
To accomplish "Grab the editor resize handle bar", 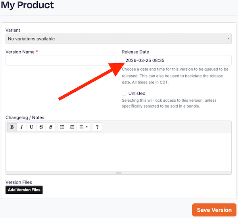I will click(x=119, y=173).
